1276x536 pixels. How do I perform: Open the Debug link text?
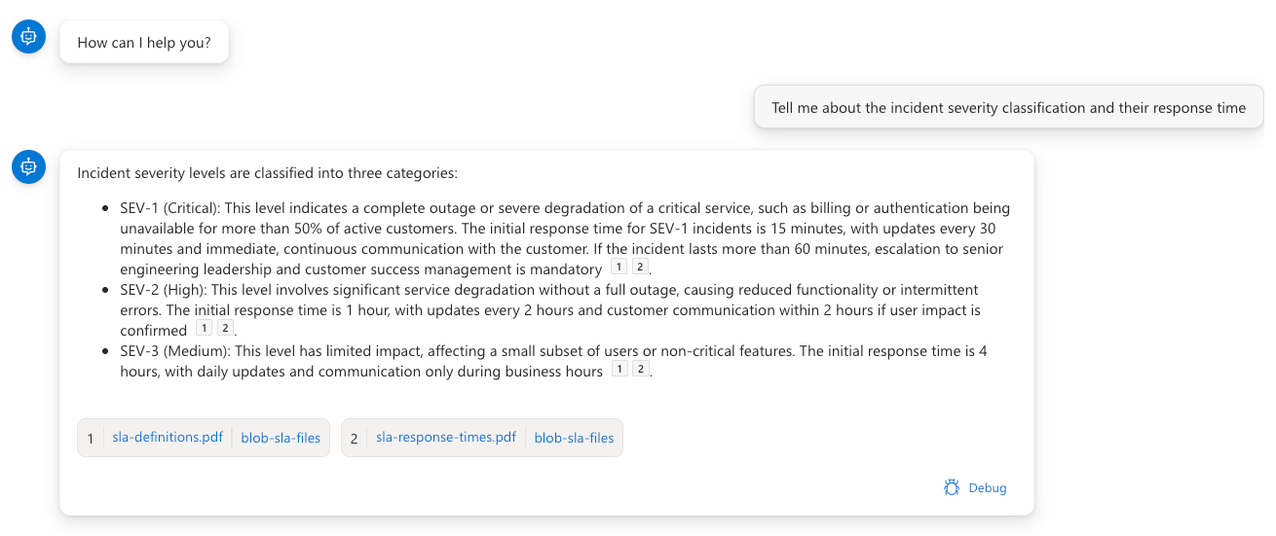(x=987, y=487)
